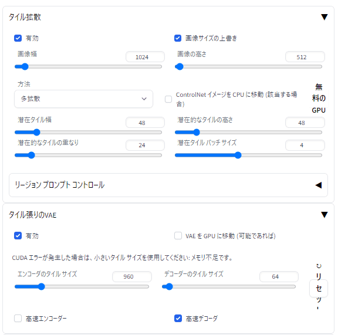Click the 画像幅 value field 1024
Screen dimensions: 338x335
[x=145, y=57]
